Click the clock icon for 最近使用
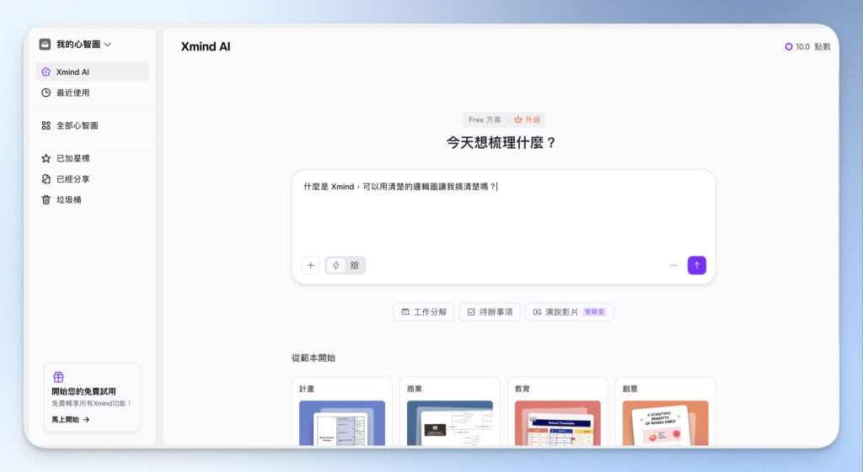 [x=46, y=93]
